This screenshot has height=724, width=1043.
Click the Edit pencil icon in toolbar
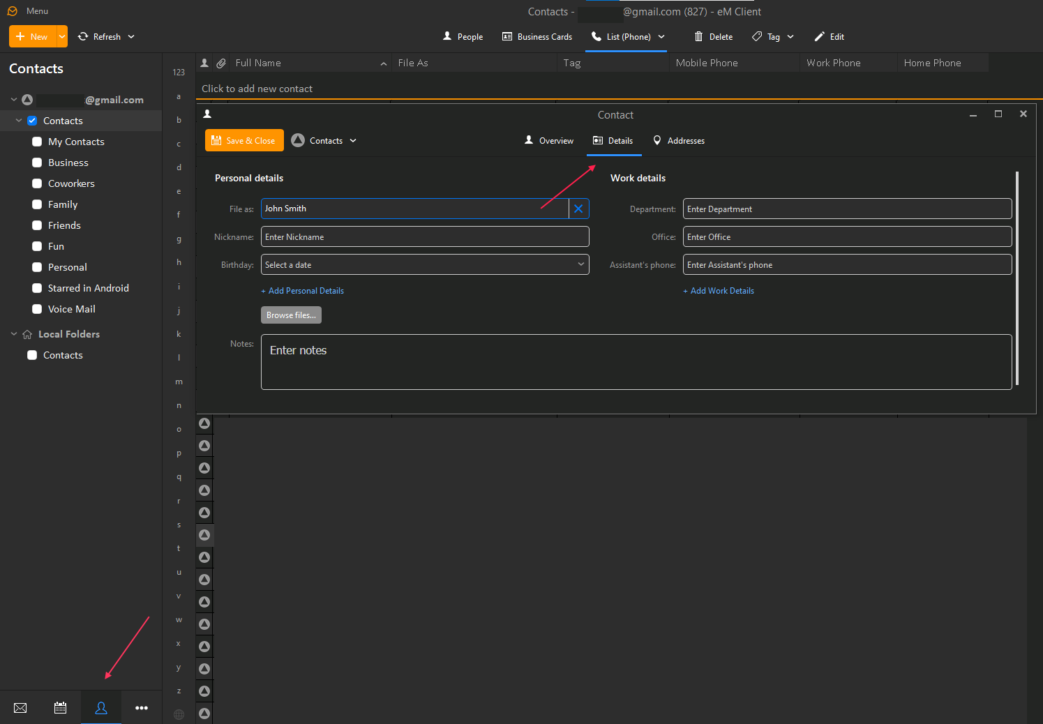point(820,37)
